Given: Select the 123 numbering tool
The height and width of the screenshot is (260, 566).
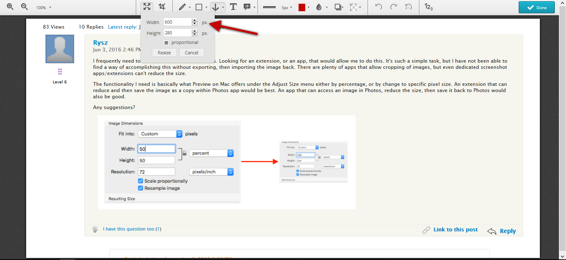Looking at the screenshot, I should (x=429, y=7).
